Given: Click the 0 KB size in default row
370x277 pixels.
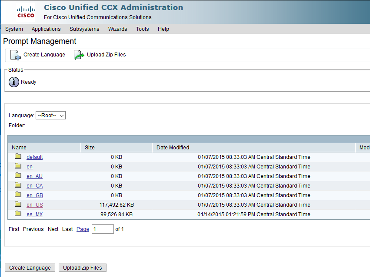Looking at the screenshot, I should [x=117, y=157].
